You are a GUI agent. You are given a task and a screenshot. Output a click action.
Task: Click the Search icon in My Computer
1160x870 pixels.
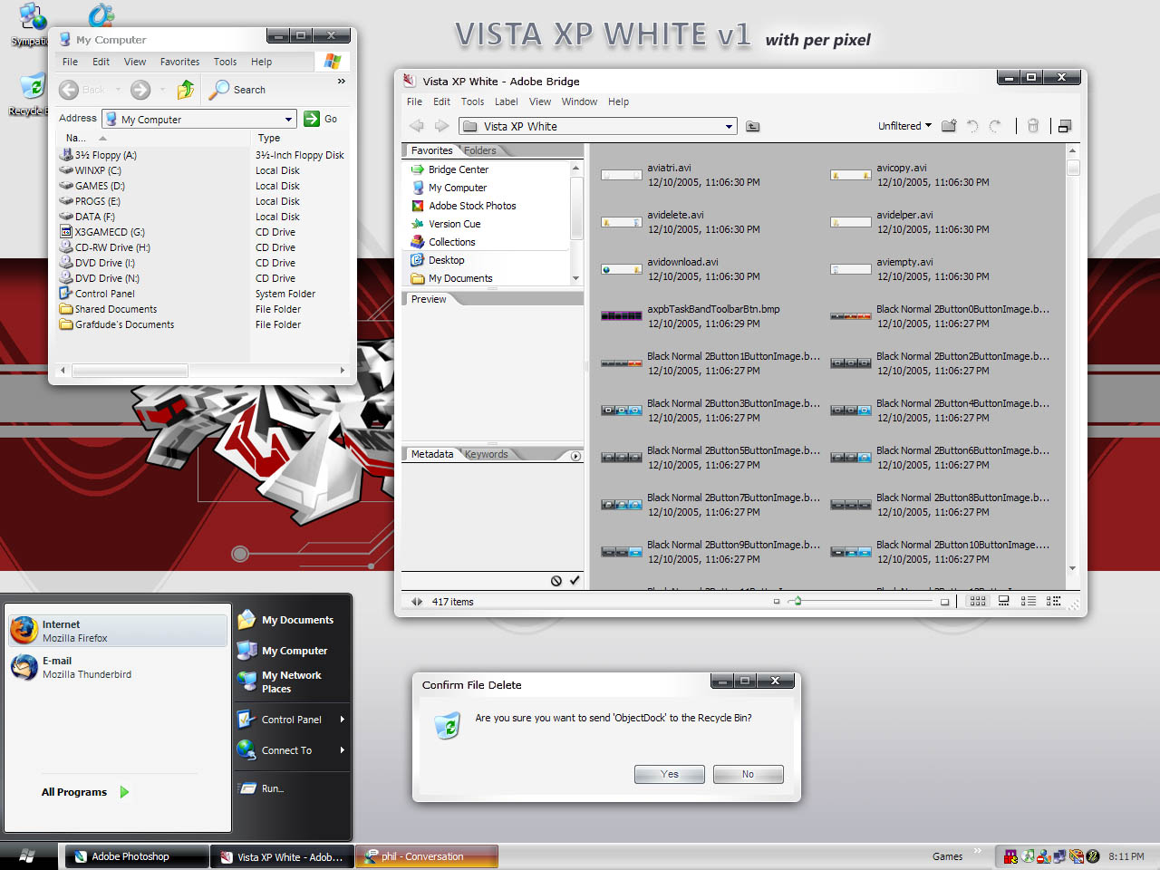tap(220, 90)
